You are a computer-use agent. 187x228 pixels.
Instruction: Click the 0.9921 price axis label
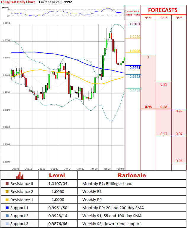click(6, 75)
